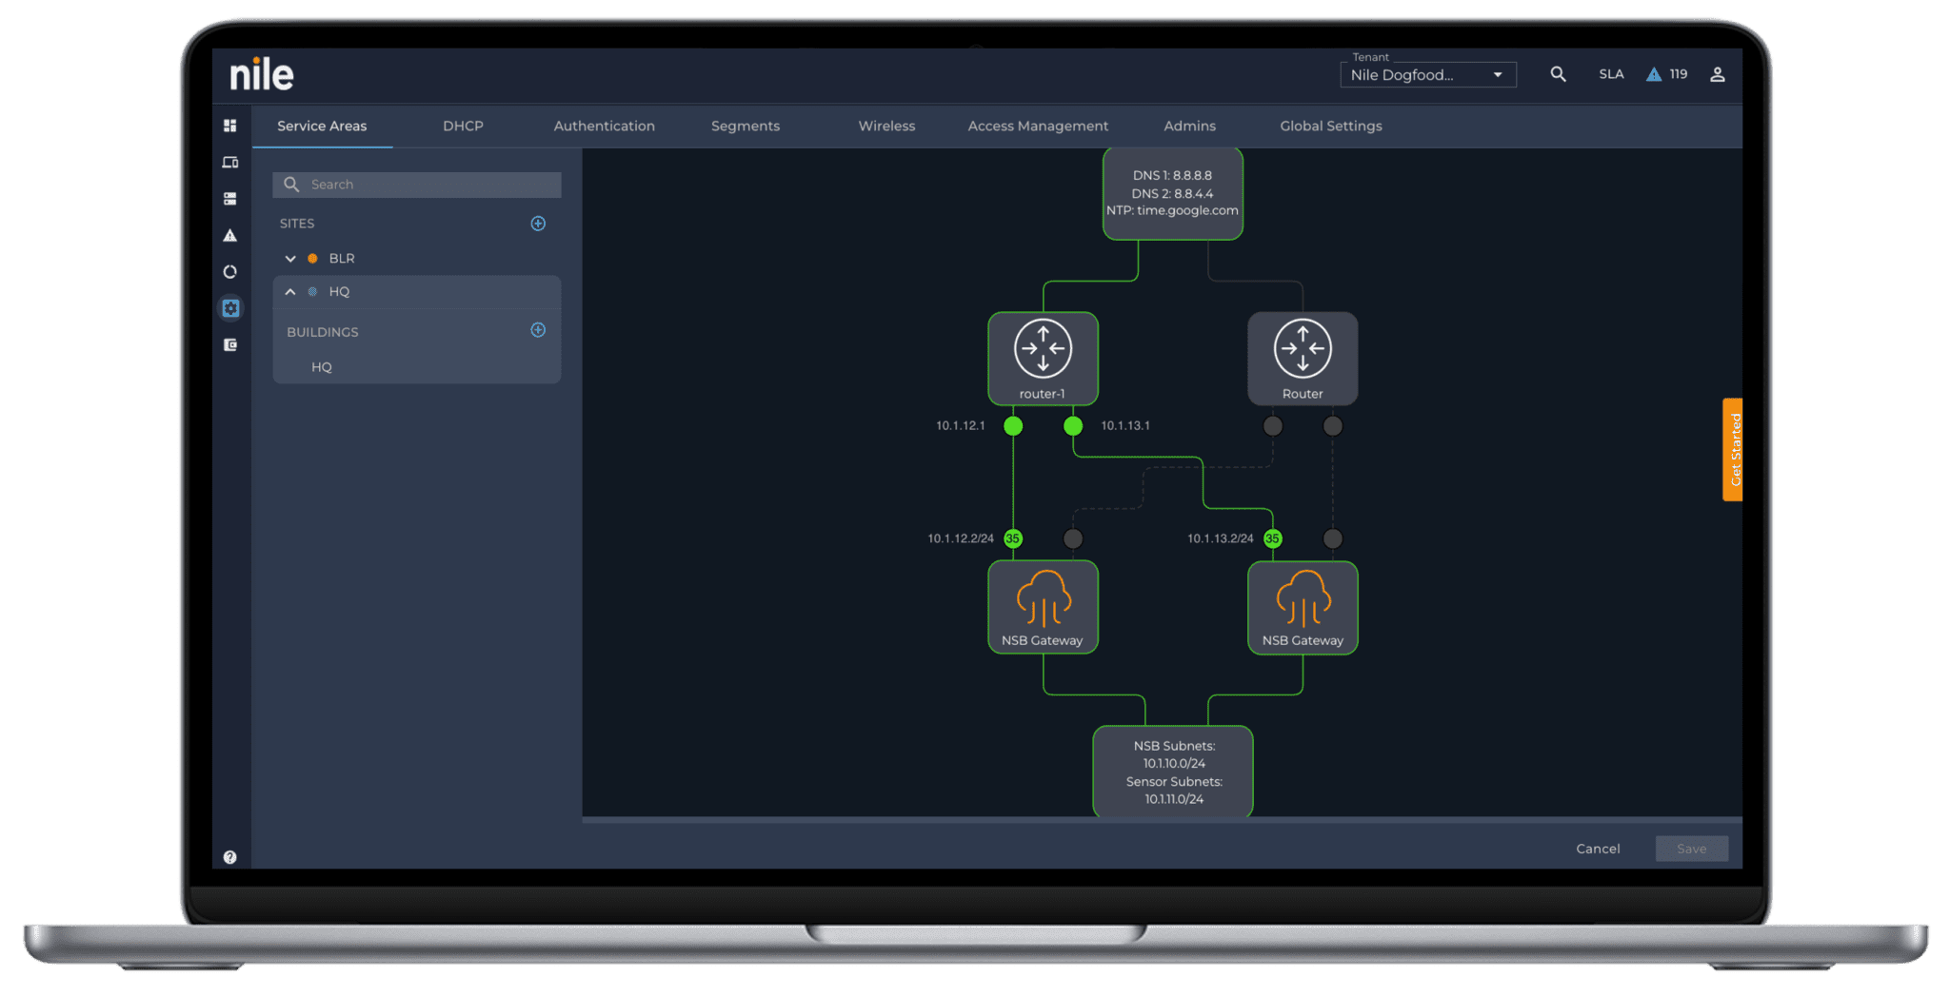Open the dashboard grid icon in sidebar
The width and height of the screenshot is (1950, 997).
[x=229, y=126]
